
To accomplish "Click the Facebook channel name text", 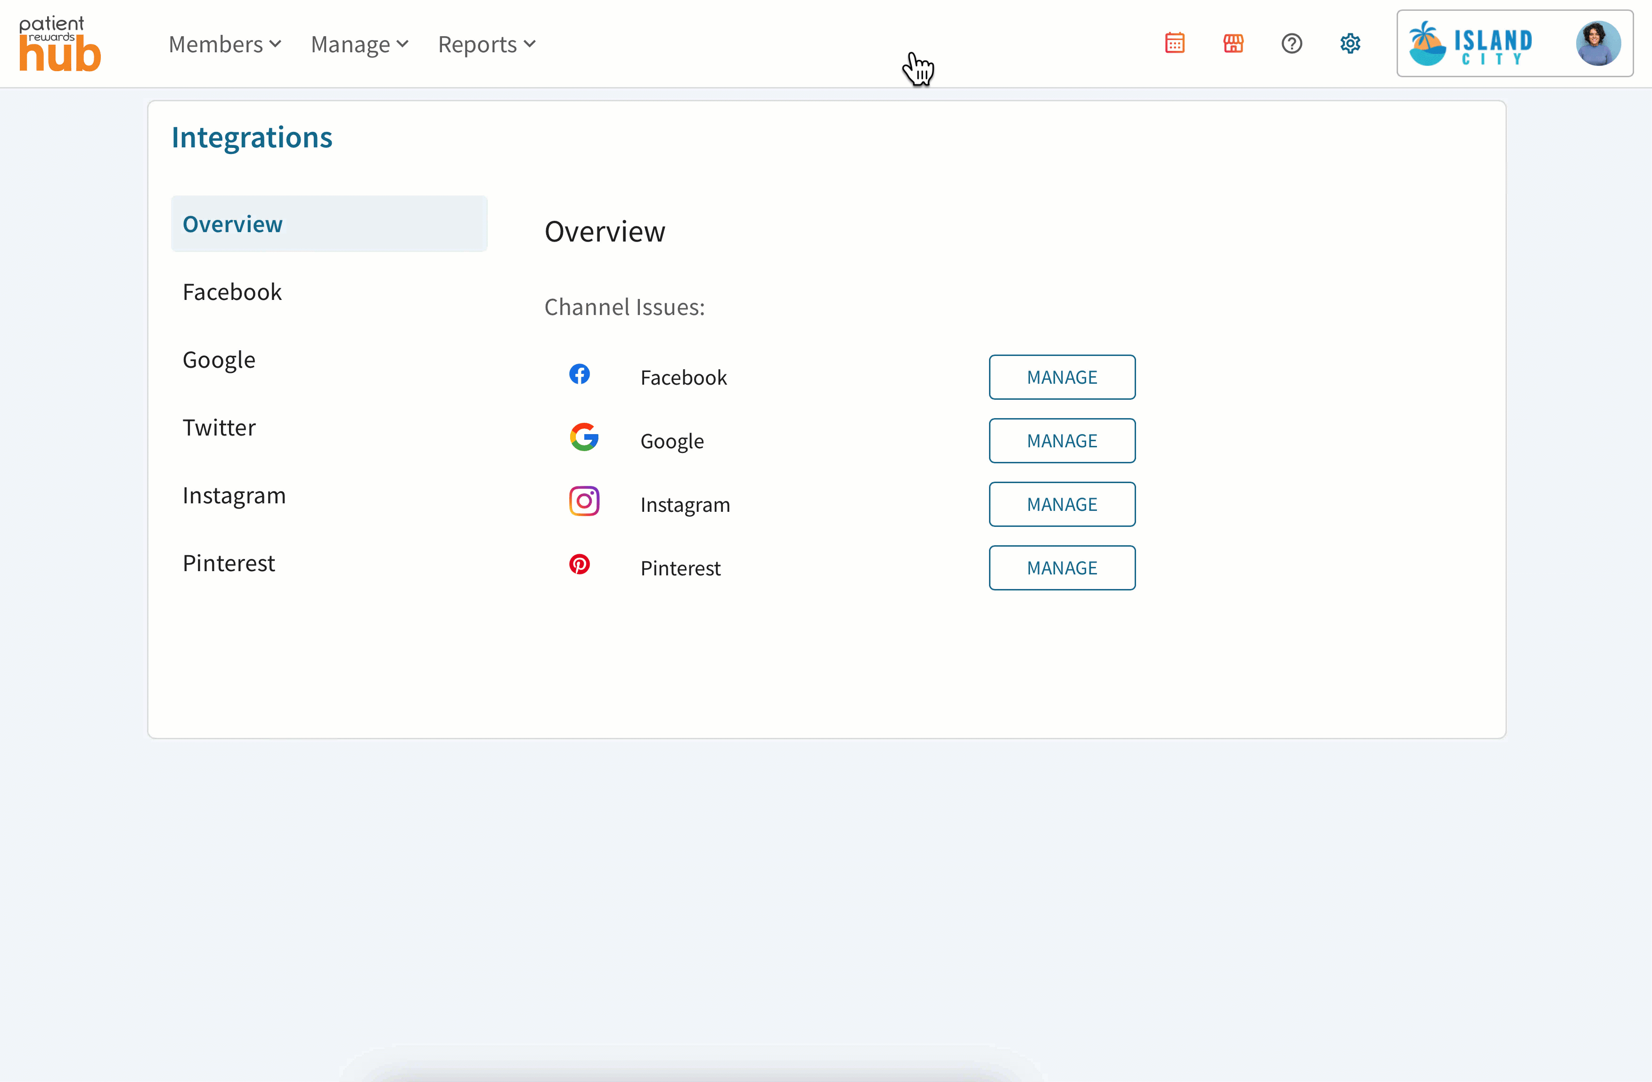I will coord(684,377).
